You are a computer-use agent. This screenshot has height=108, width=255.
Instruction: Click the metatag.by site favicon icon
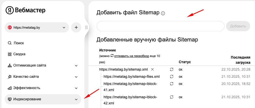click(x=10, y=27)
